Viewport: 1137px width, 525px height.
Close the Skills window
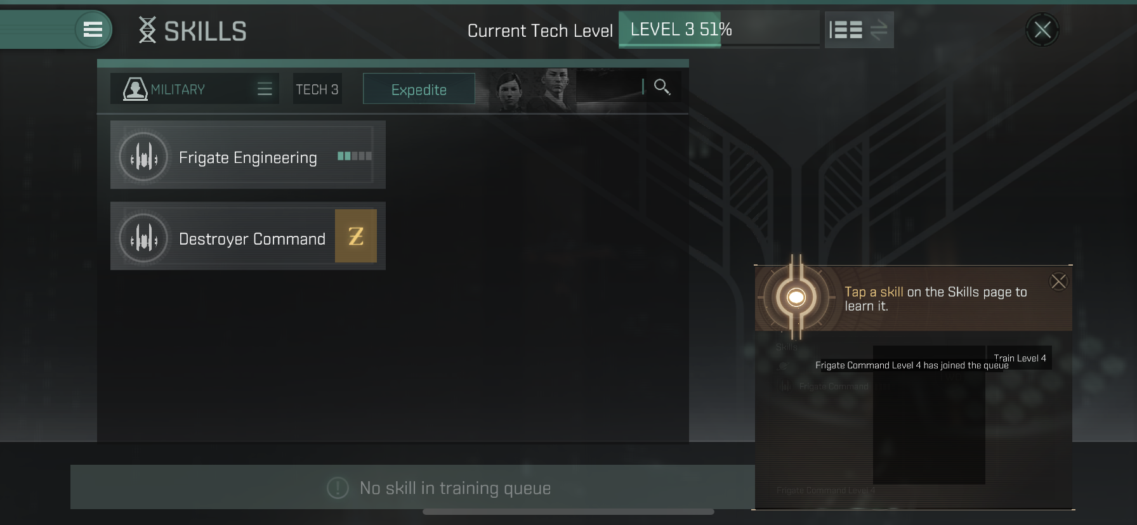(x=1042, y=30)
